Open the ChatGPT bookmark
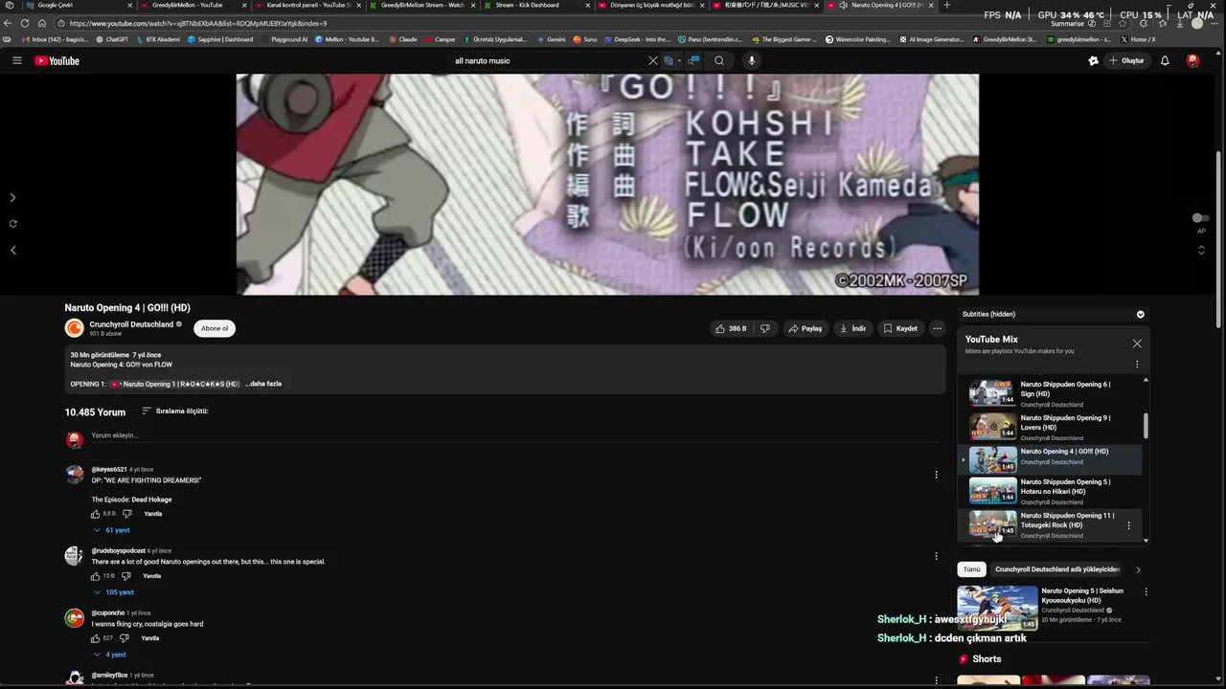Image resolution: width=1226 pixels, height=689 pixels. [112, 39]
